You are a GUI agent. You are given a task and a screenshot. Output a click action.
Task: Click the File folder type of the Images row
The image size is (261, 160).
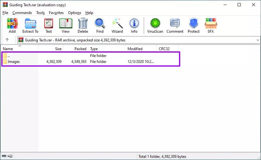(98, 62)
